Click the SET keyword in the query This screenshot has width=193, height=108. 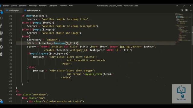click(66, 47)
